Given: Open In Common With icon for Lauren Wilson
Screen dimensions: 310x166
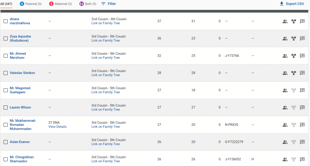Looking at the screenshot, I should coord(285,107).
